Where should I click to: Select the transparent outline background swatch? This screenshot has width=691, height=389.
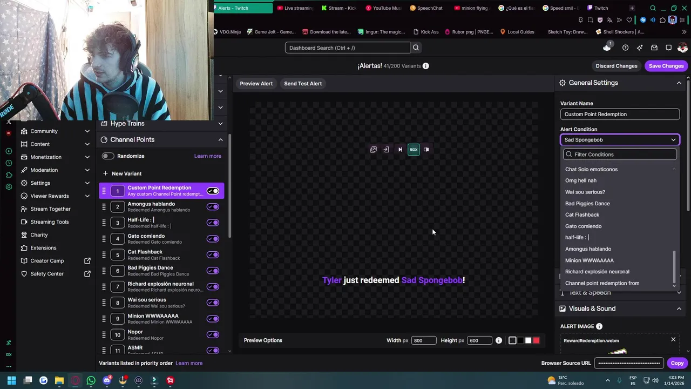point(512,340)
